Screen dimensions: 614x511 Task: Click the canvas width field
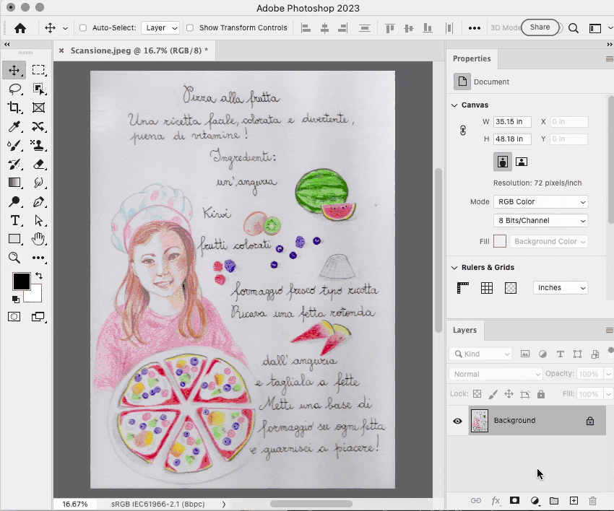pos(512,122)
